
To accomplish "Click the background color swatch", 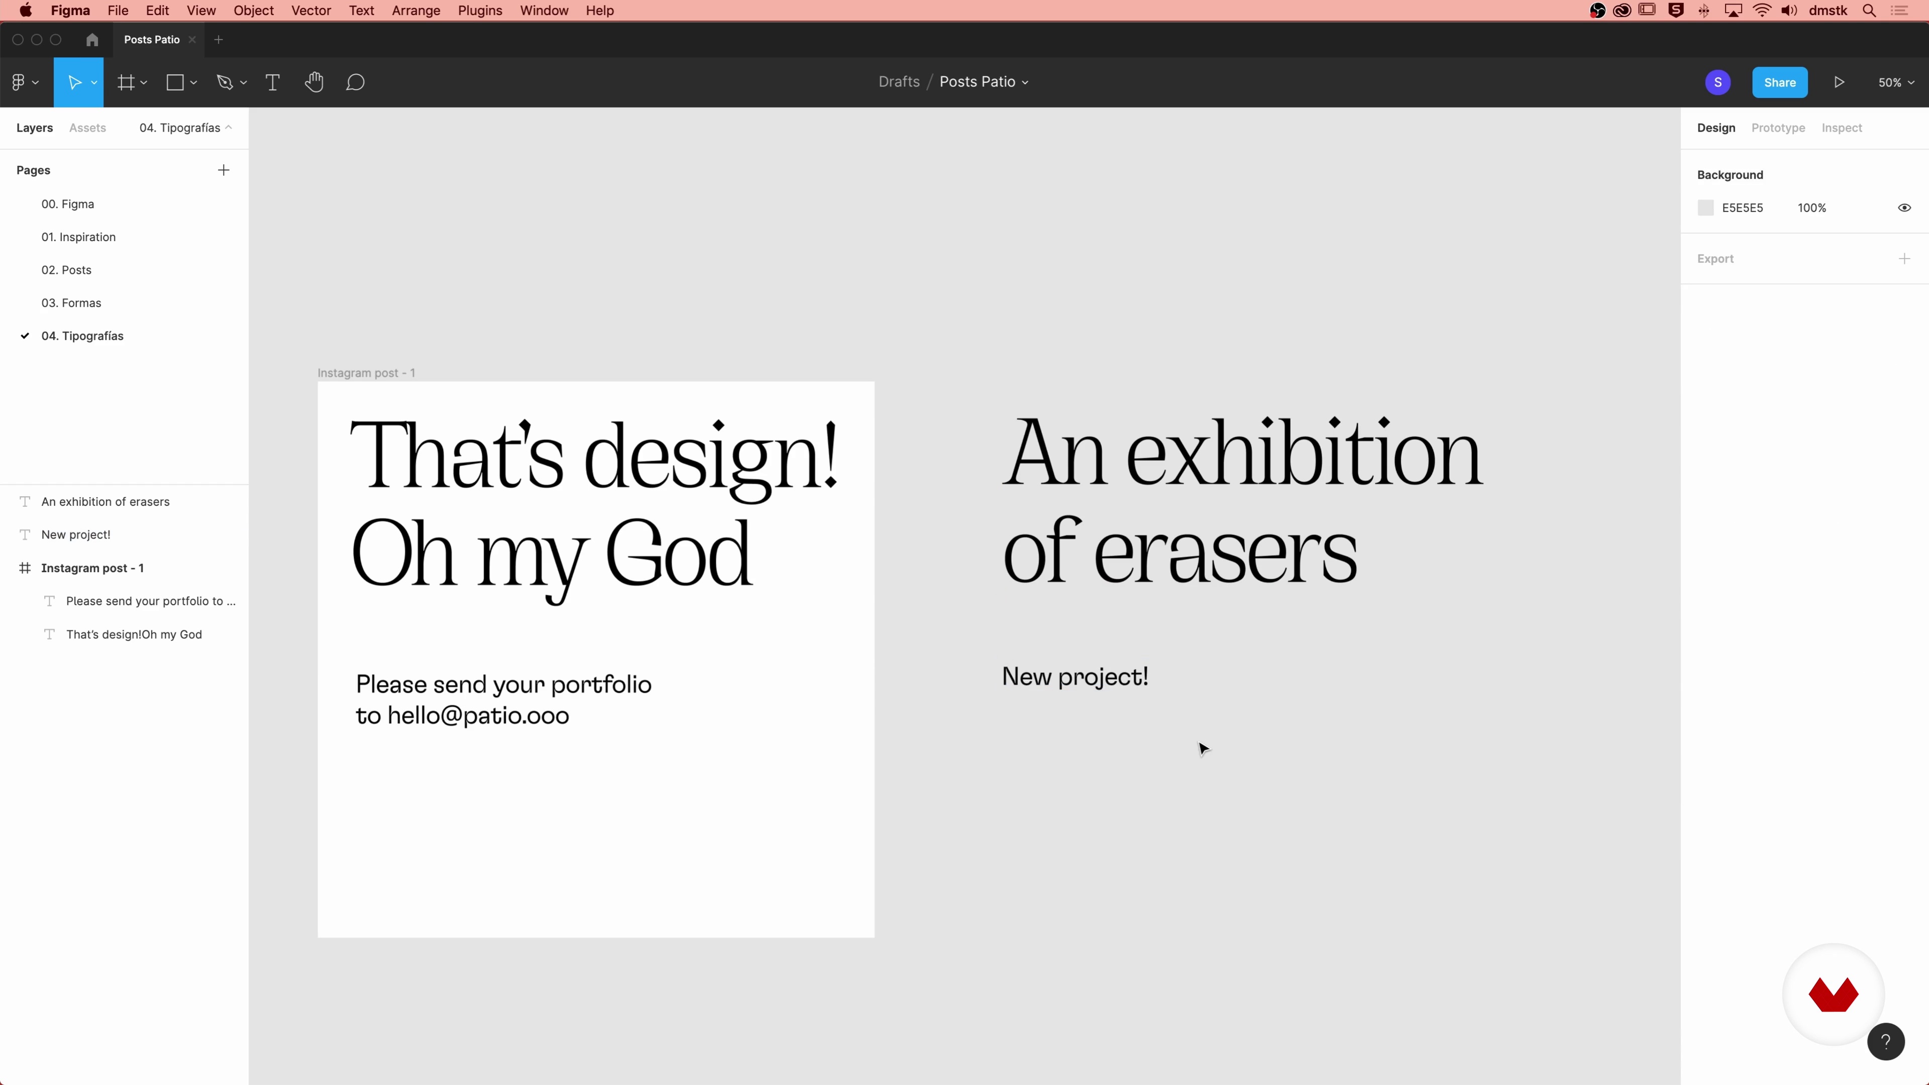I will coord(1705,207).
